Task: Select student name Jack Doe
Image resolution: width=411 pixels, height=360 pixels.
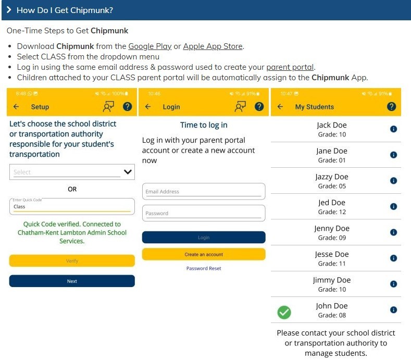Action: point(332,125)
